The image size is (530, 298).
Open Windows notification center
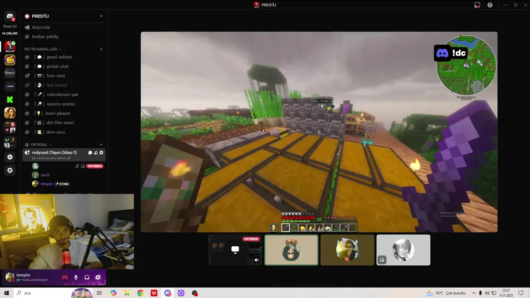(521, 293)
